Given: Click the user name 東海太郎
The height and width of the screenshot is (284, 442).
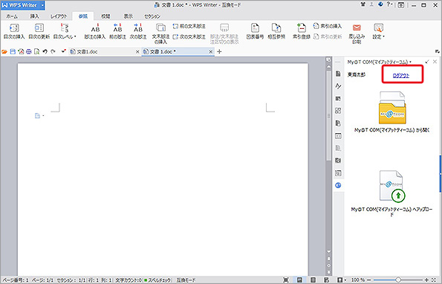Looking at the screenshot, I should click(357, 75).
